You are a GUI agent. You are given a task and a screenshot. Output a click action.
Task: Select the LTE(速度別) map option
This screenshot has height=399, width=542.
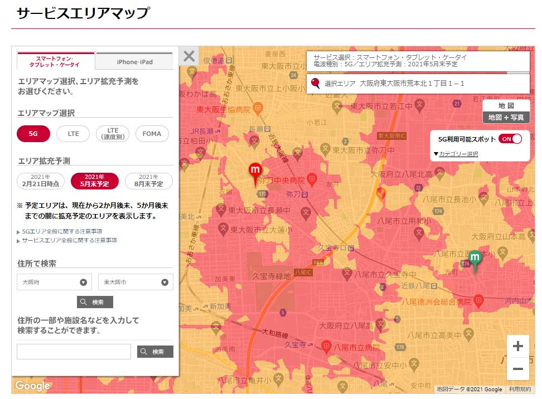click(x=113, y=134)
